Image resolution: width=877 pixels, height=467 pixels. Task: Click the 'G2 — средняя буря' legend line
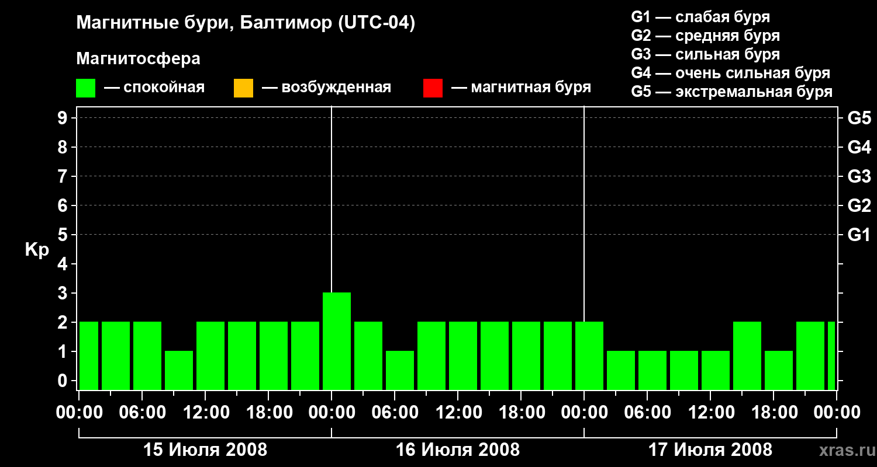705,36
